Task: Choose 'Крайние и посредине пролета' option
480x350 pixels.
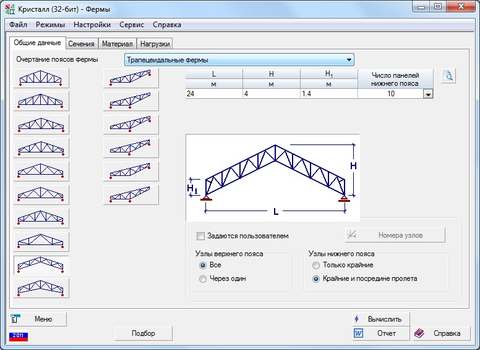Action: (x=316, y=279)
